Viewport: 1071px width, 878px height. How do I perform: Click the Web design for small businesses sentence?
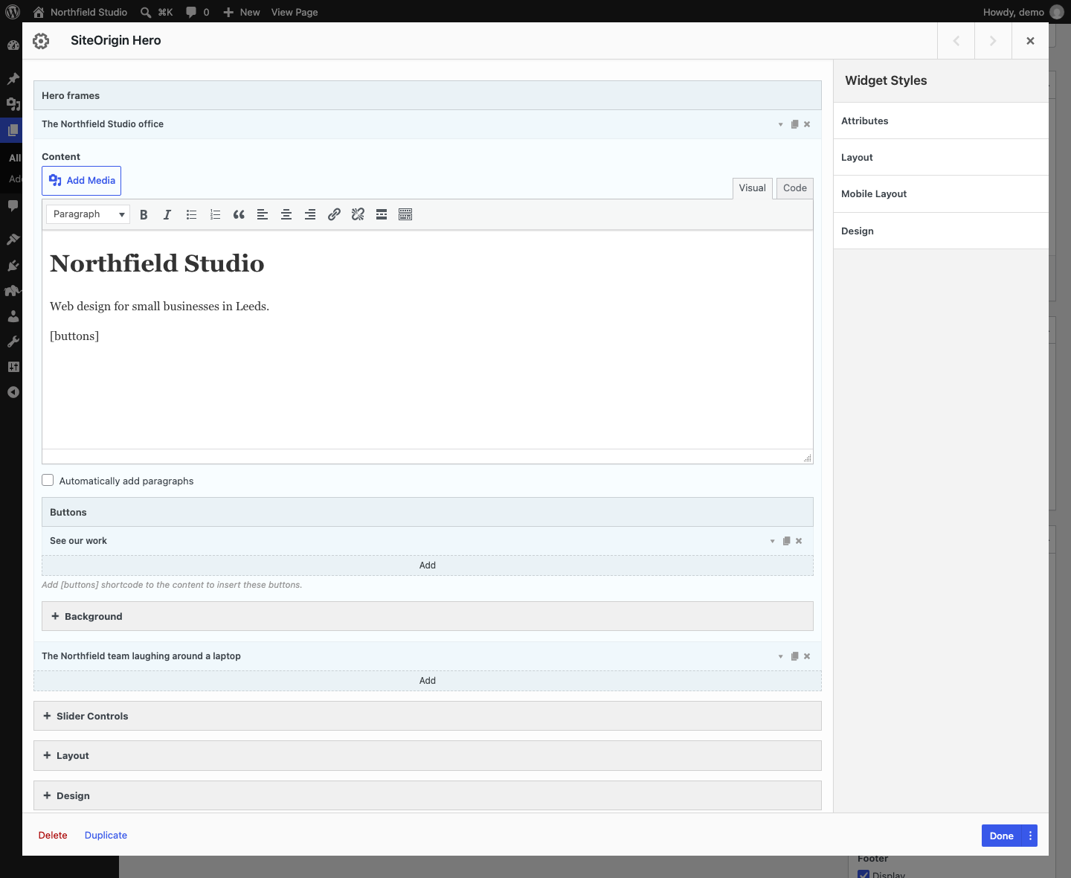pyautogui.click(x=159, y=307)
